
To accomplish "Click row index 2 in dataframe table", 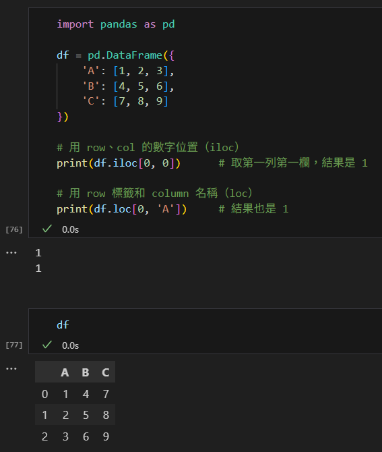I will pyautogui.click(x=44, y=436).
